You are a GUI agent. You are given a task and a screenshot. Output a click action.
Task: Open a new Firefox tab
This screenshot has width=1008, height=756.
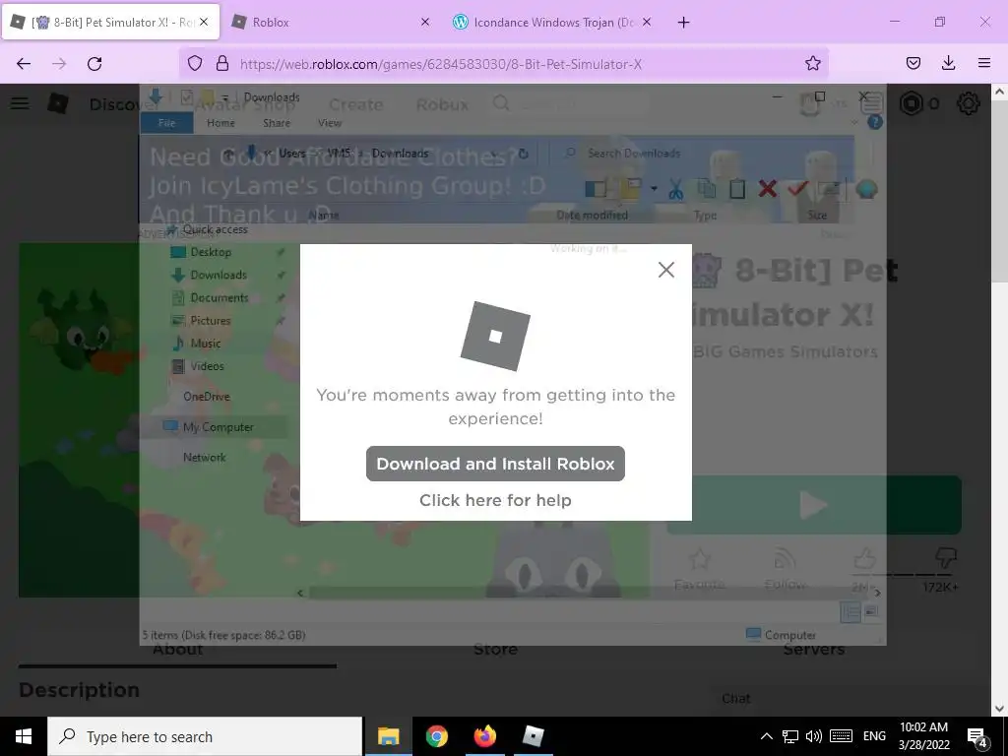tap(683, 23)
